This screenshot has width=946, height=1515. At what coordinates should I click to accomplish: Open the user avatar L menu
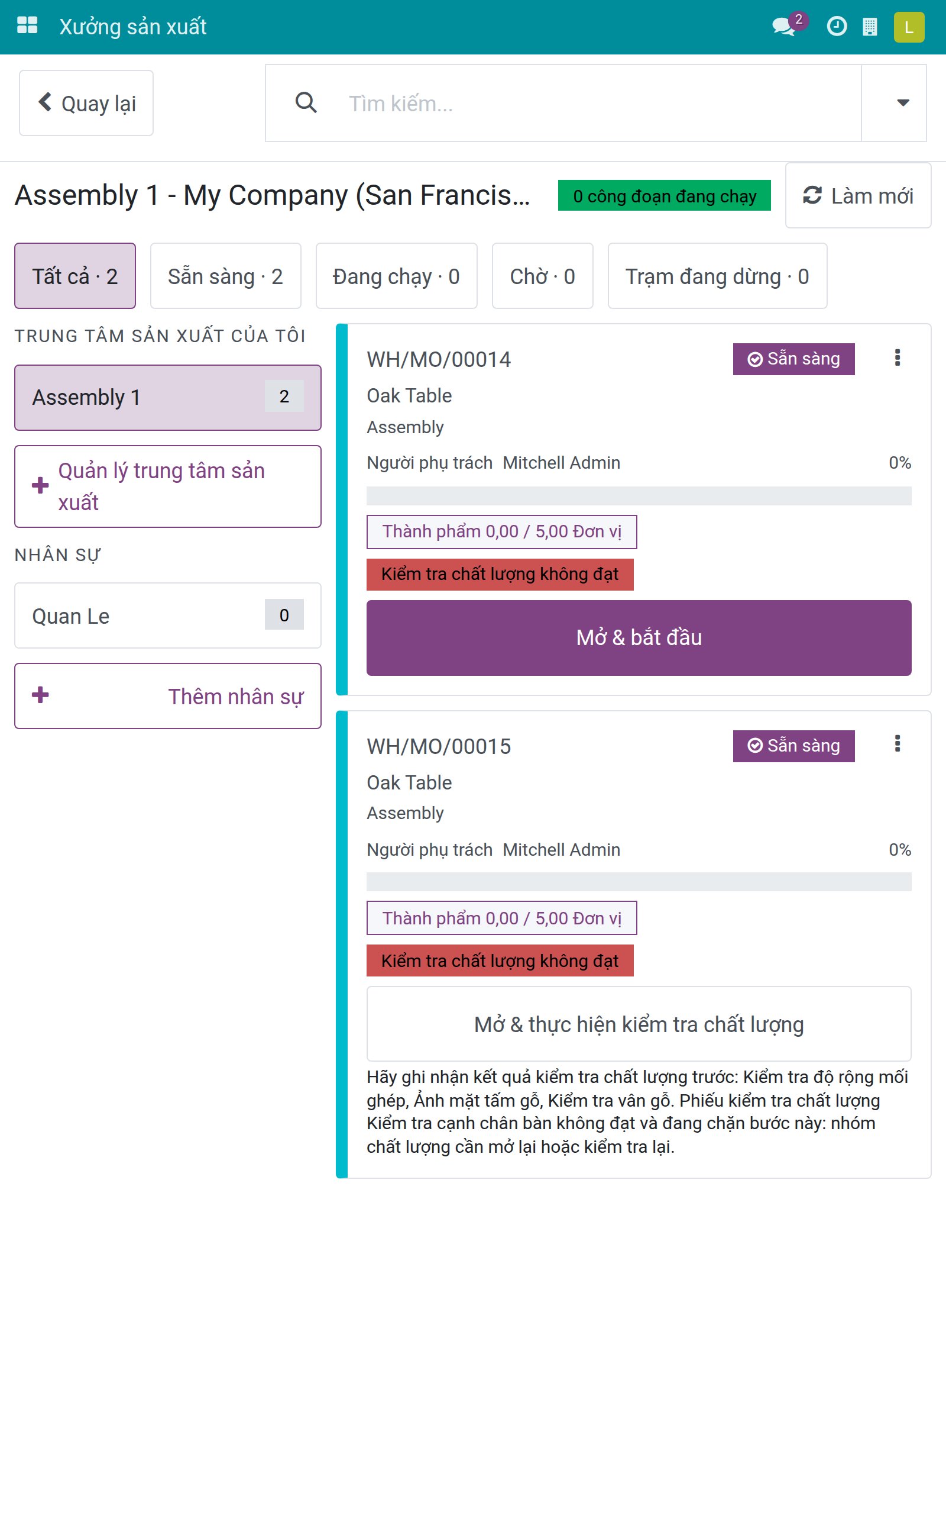(x=909, y=27)
